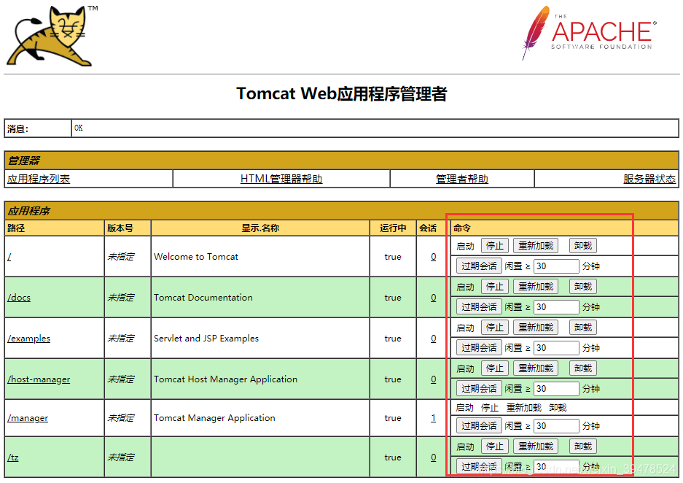
Task: Click 卸载 button for root path
Action: coord(583,246)
